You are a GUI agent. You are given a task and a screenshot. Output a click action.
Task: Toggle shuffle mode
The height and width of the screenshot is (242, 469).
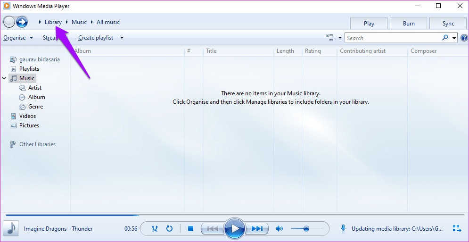point(155,228)
